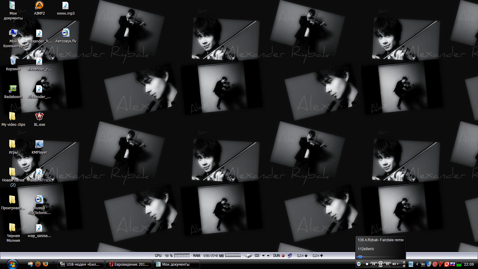Image resolution: width=478 pixels, height=269 pixels.
Task: Select the www.mp3 file on desktop
Action: coord(65,6)
